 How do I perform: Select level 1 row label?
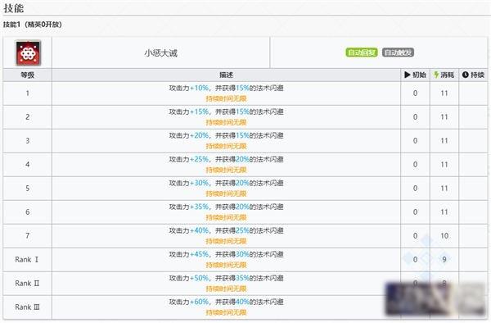pyautogui.click(x=28, y=93)
